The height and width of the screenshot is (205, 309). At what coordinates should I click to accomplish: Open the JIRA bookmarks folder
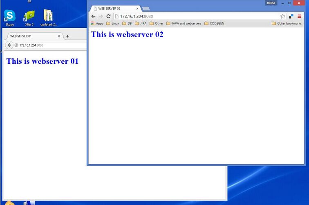(141, 23)
